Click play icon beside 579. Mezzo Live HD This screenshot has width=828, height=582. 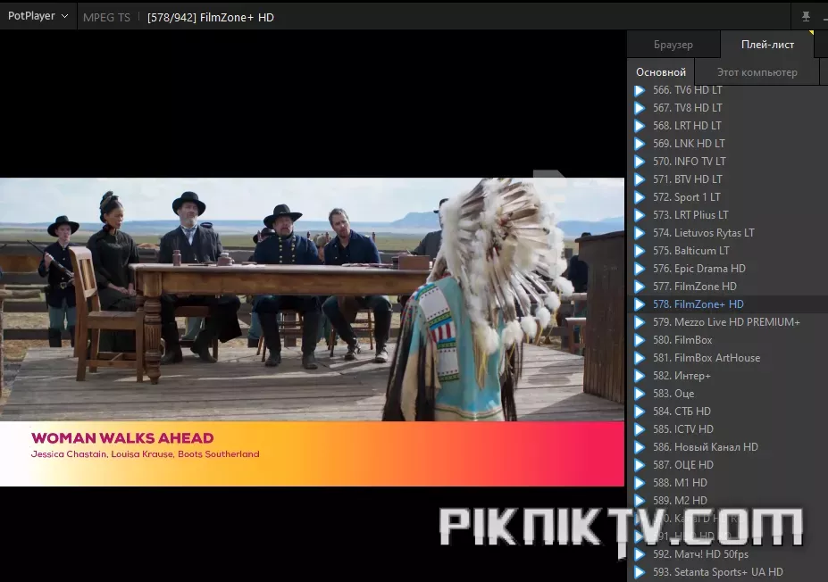(640, 322)
